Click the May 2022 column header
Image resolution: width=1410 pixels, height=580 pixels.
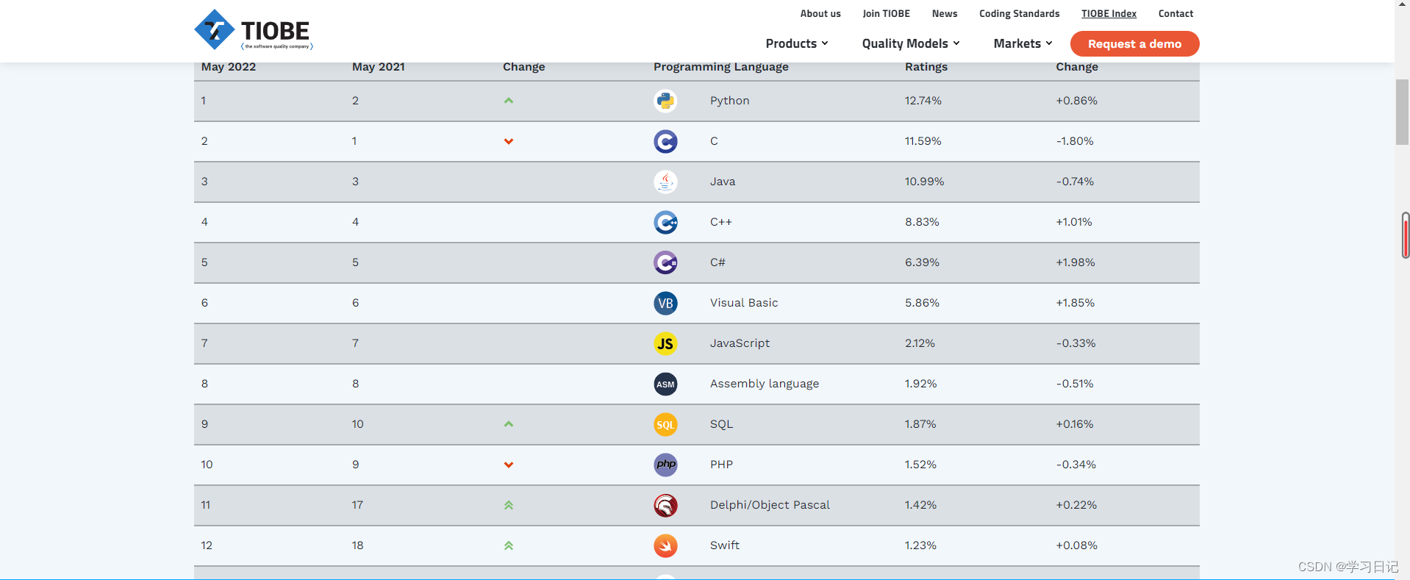click(x=229, y=67)
